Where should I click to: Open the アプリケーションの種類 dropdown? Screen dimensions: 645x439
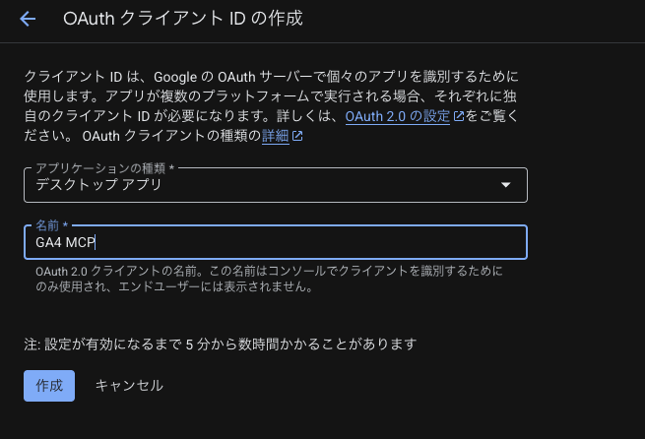pos(276,184)
